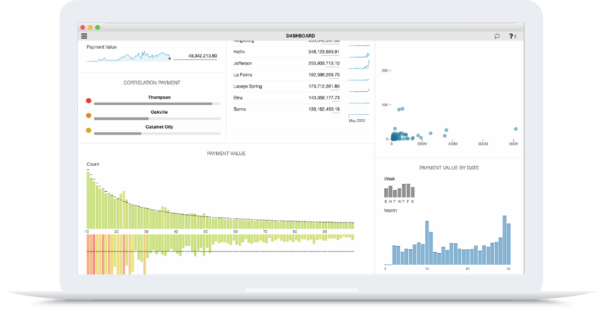
Task: Click the Somis value 136,162,490.19
Action: coord(324,109)
